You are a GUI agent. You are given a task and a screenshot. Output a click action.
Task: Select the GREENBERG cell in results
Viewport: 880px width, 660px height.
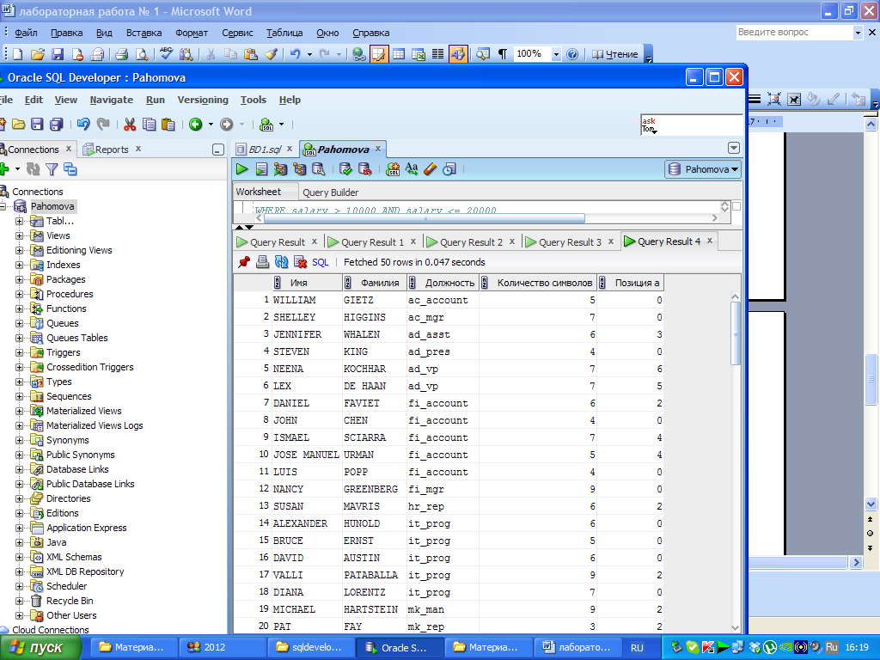click(x=370, y=489)
